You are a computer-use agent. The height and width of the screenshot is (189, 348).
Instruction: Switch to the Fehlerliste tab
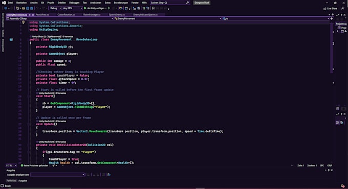[x=11, y=181]
